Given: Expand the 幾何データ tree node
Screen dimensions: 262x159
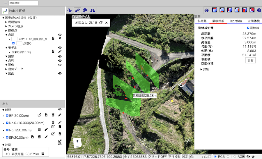Looking at the screenshot, I should [x=6, y=69].
